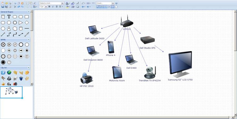237x119 pixels.
Task: Click the save diagram icon in toolbar
Action: 3,7
